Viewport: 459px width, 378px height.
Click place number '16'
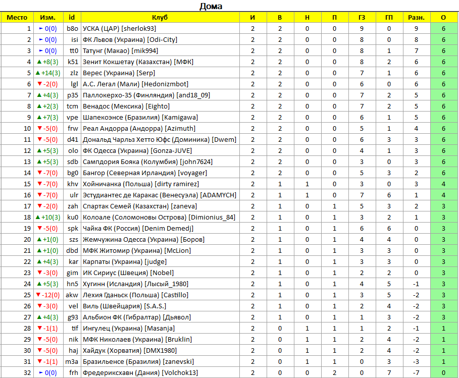[27, 195]
